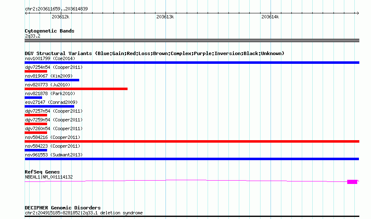Click the right arrow of the ruler
Screen dimensions: 371x219
[358, 13]
